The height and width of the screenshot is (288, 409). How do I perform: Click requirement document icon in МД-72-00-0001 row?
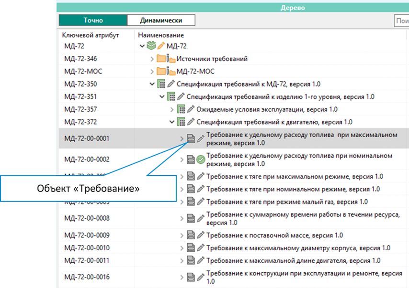click(191, 139)
